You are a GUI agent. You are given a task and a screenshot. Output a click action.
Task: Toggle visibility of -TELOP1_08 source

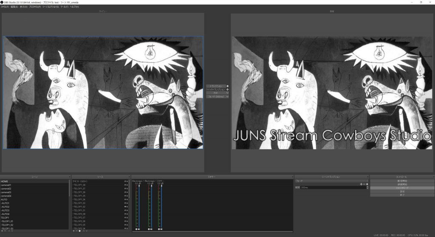click(125, 185)
